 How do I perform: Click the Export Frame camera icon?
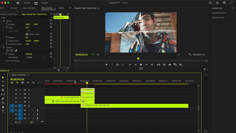170,65
